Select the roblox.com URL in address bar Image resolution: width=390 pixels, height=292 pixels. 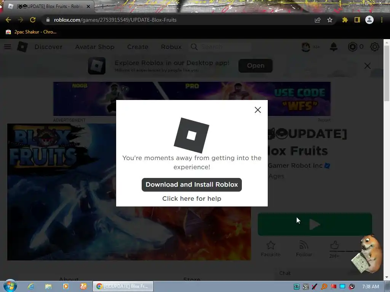(x=115, y=20)
